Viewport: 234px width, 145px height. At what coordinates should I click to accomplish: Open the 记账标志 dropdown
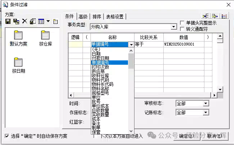click(206, 112)
